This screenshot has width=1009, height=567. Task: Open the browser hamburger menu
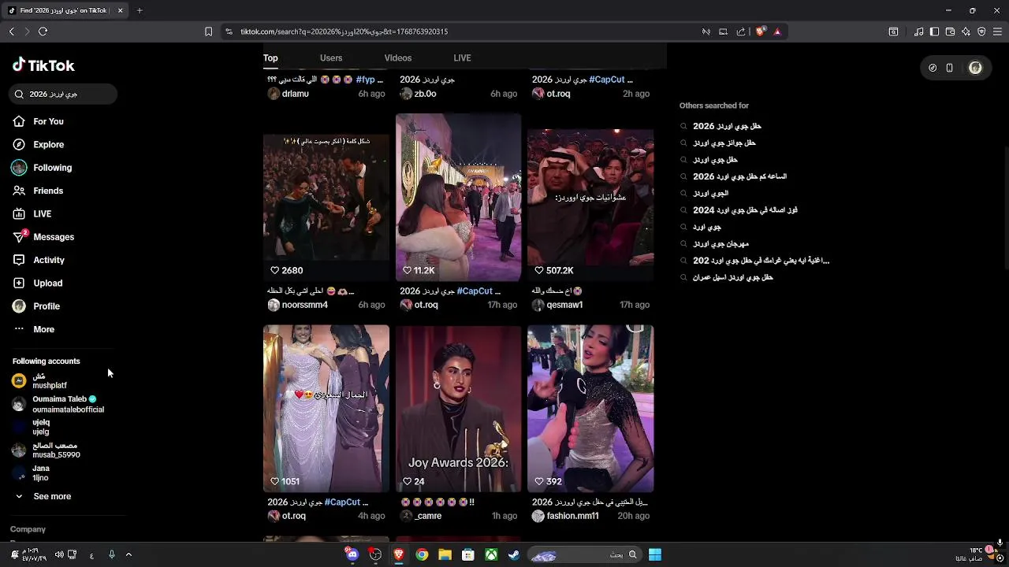[x=998, y=31]
